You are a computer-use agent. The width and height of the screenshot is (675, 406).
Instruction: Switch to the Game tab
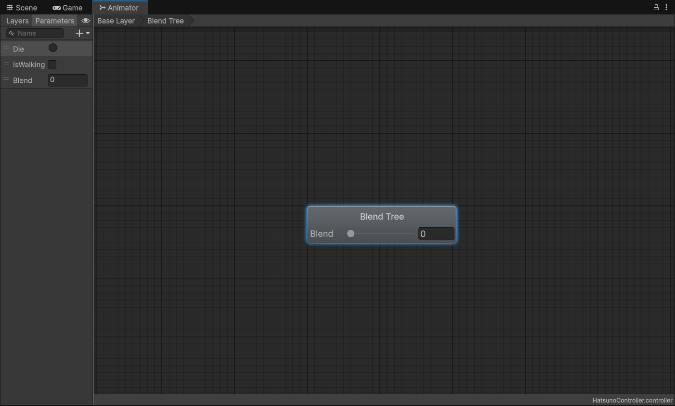point(67,8)
